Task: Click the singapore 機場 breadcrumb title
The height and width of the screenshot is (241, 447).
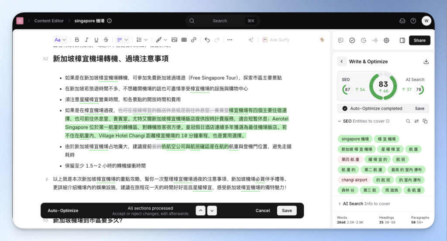Action: 89,21
